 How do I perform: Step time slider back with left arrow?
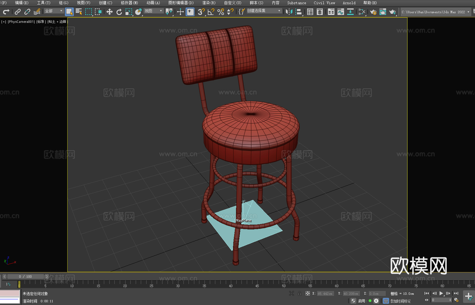5,277
